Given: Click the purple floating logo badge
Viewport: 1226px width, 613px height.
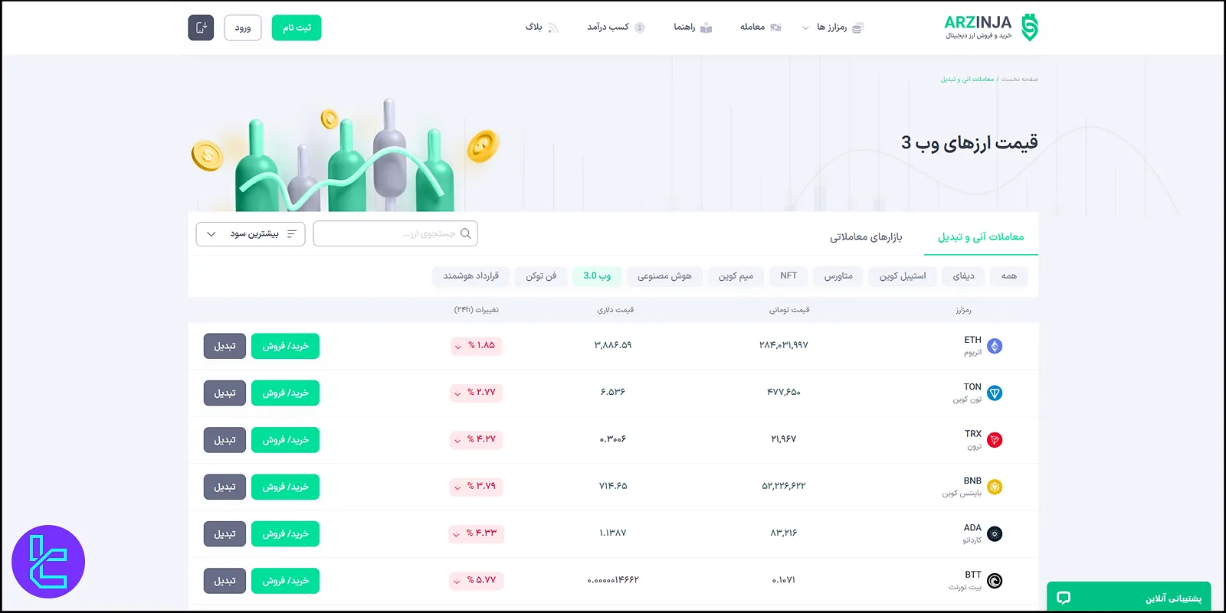Looking at the screenshot, I should tap(48, 562).
